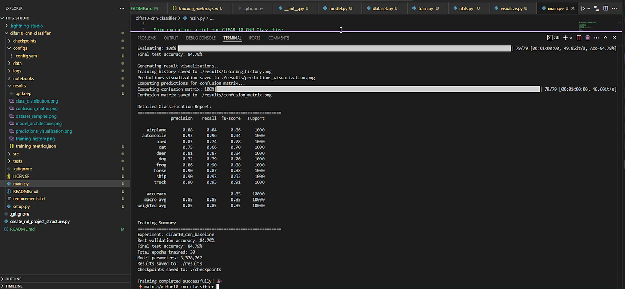Select main.py in the explorer tree

coord(65,184)
